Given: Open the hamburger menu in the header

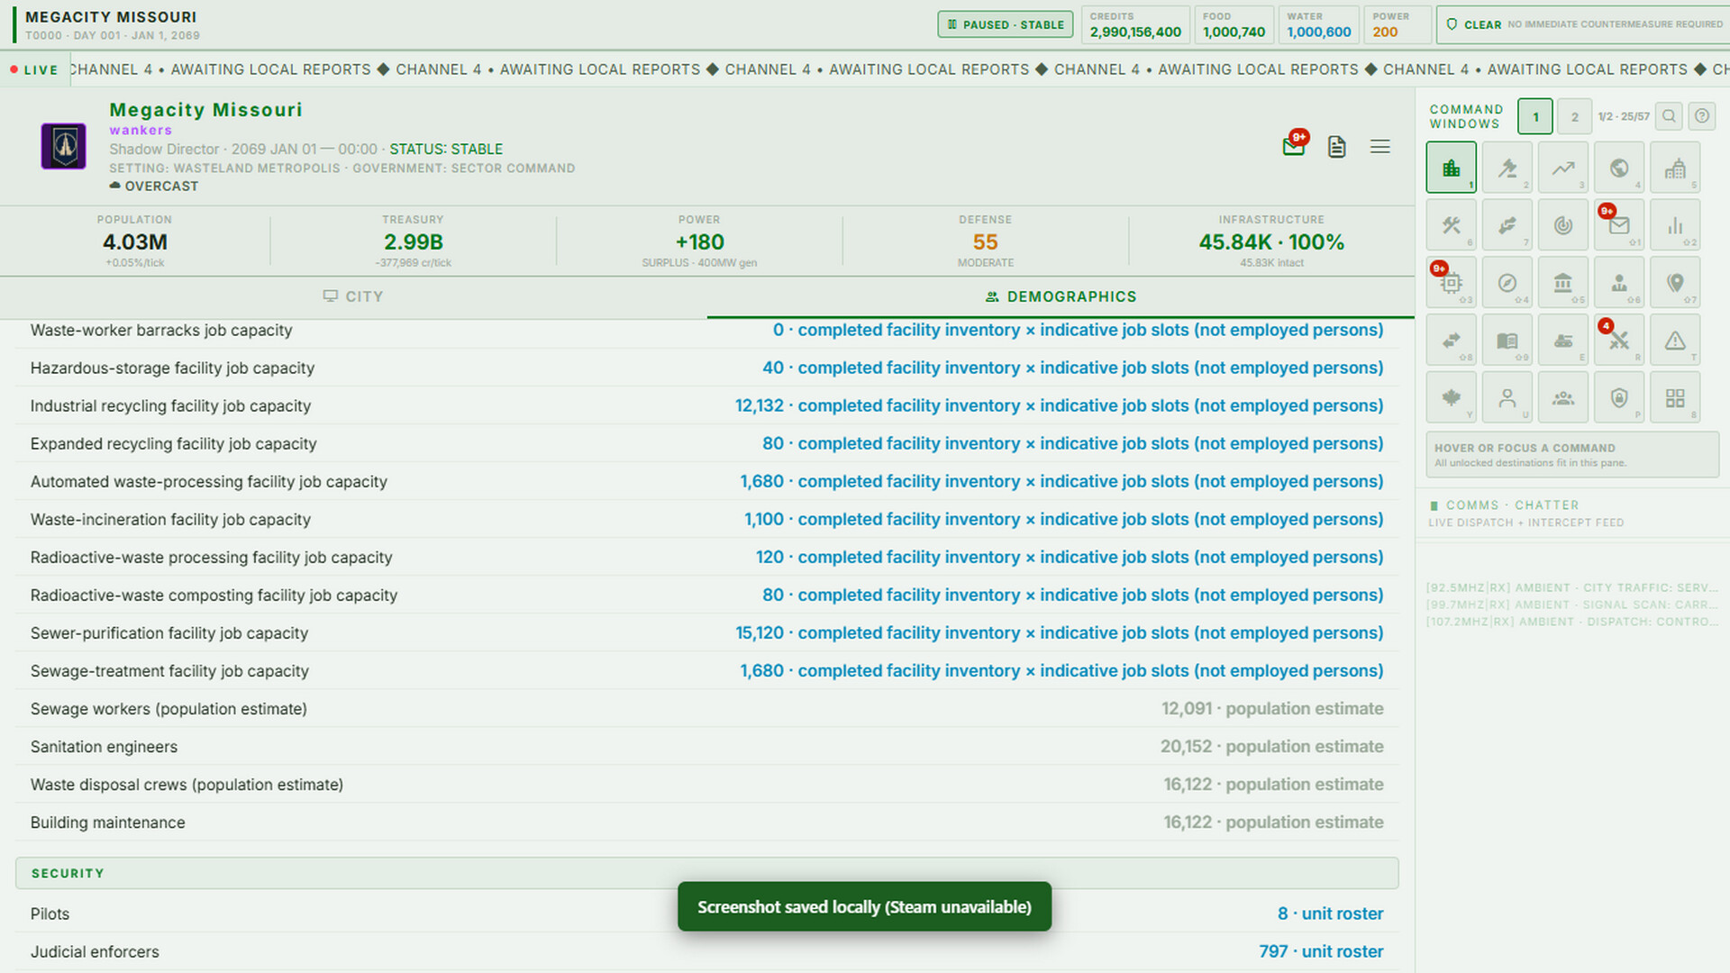Looking at the screenshot, I should click(x=1379, y=146).
